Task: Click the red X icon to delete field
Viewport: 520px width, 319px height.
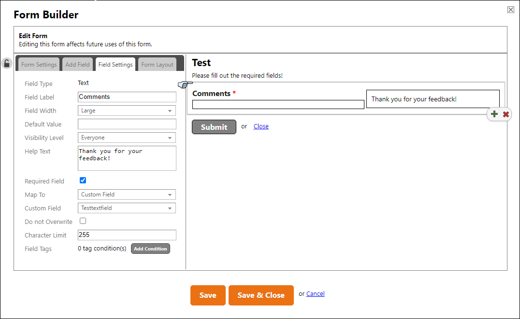Action: (506, 114)
